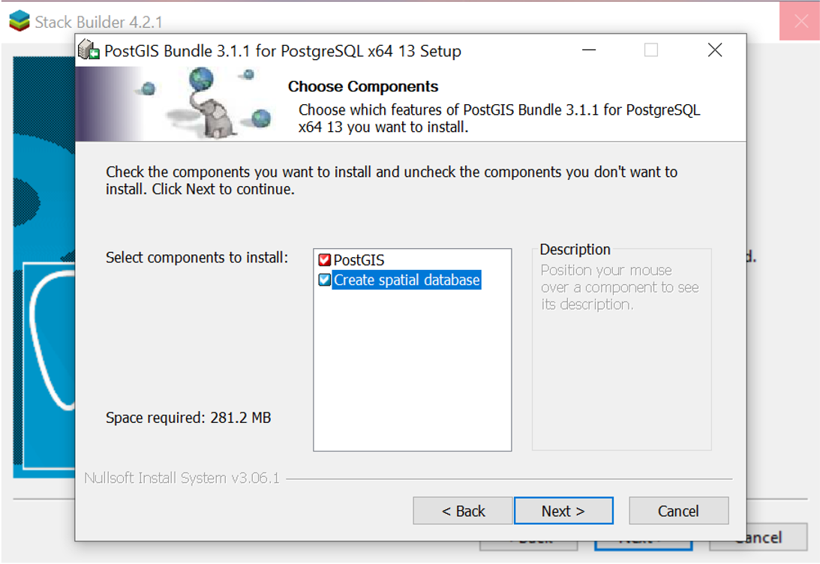Click the Choose Components heading
820x564 pixels.
363,86
